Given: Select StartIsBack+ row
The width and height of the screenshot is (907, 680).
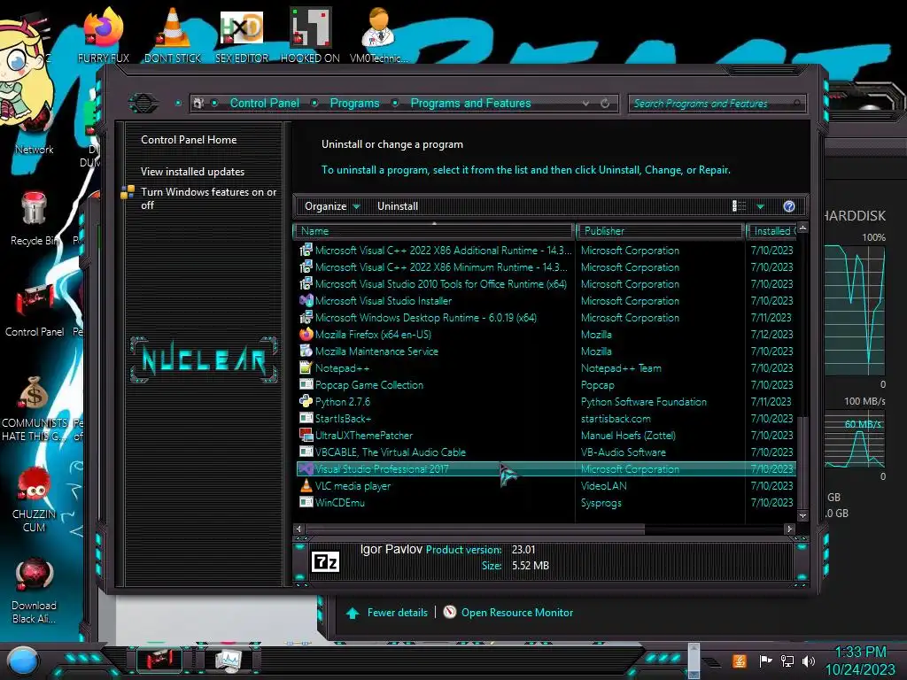Looking at the screenshot, I should [546, 418].
